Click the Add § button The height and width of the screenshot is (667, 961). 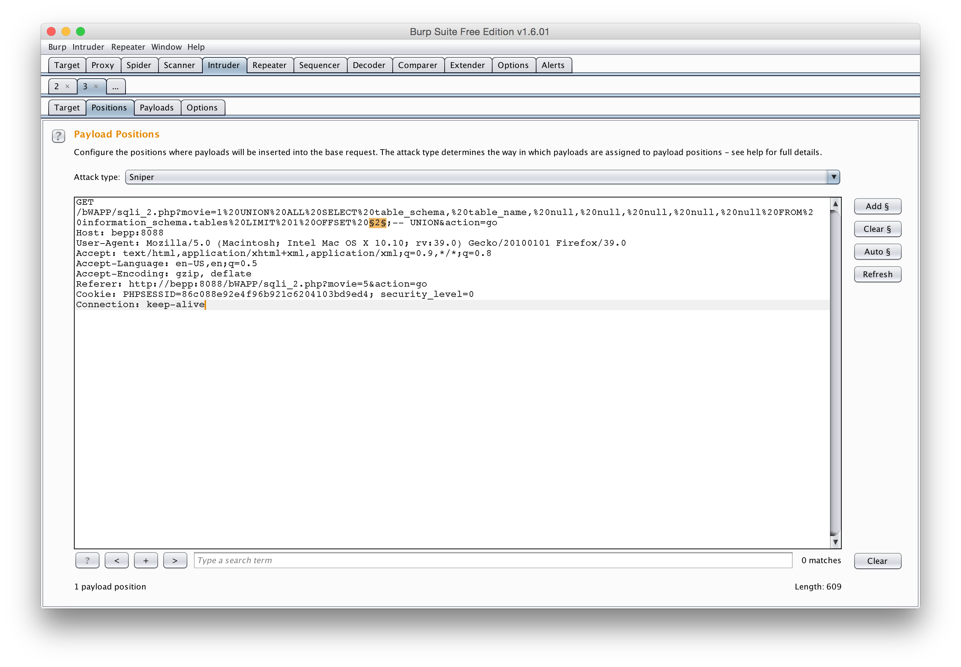click(x=877, y=206)
